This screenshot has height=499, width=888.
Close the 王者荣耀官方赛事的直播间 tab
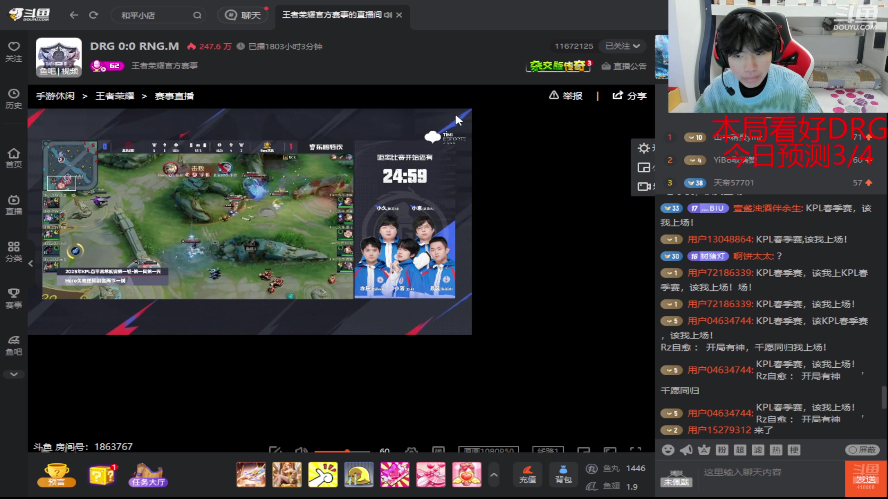[x=399, y=15]
